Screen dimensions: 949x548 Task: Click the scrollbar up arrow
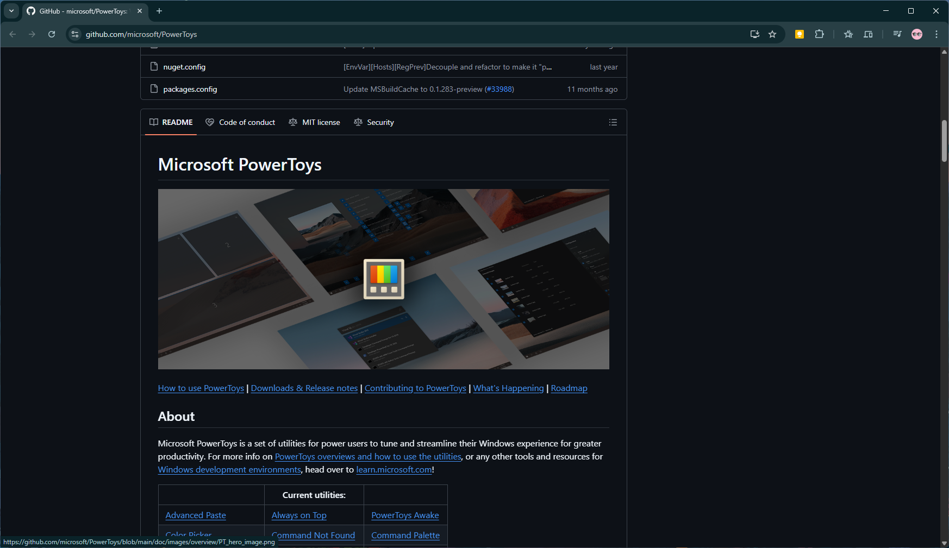tap(945, 52)
